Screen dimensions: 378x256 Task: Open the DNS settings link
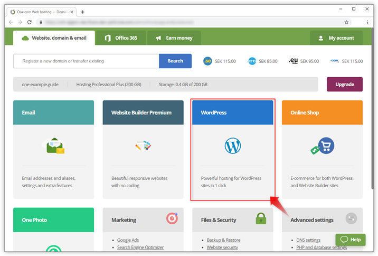pos(308,240)
